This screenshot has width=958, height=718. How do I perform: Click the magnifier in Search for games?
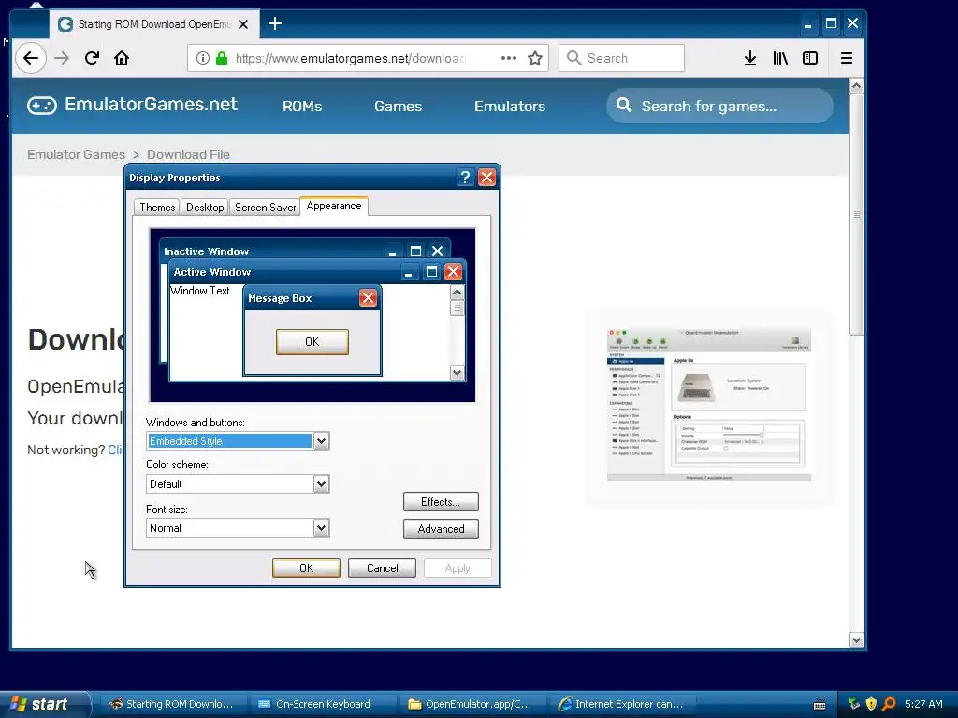[x=624, y=105]
